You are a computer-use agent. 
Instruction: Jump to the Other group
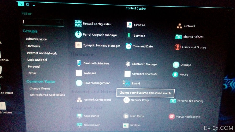pos(32,73)
